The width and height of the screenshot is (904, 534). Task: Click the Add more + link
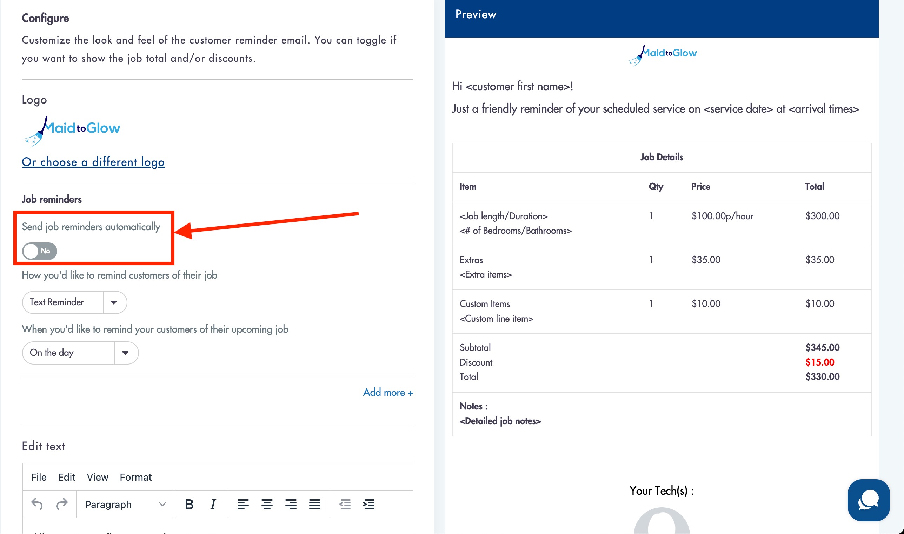click(x=388, y=392)
